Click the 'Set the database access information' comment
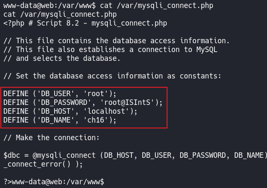This screenshot has width=267, height=188. tap(84, 76)
